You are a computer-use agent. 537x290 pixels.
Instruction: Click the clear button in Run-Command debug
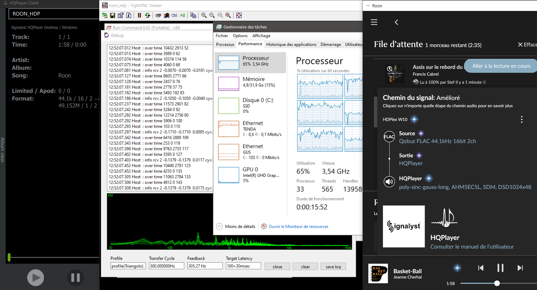pyautogui.click(x=305, y=266)
